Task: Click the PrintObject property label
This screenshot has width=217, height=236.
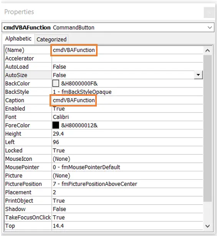Action: 19,201
